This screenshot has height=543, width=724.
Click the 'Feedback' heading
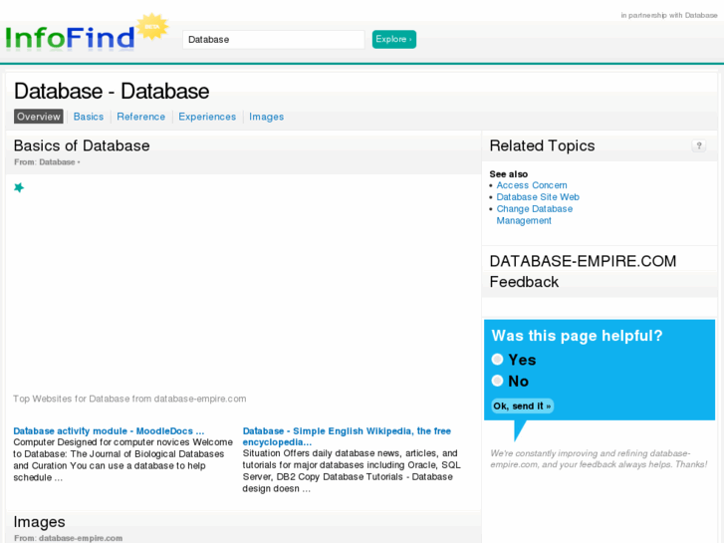tap(524, 282)
